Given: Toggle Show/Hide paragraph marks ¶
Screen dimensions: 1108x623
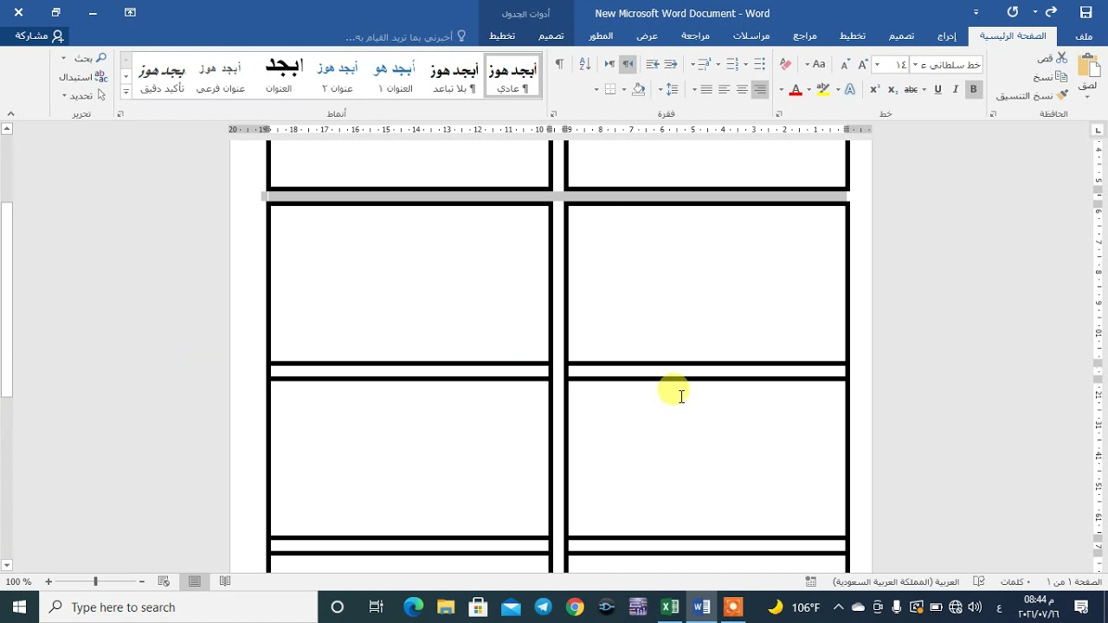Looking at the screenshot, I should pos(559,64).
